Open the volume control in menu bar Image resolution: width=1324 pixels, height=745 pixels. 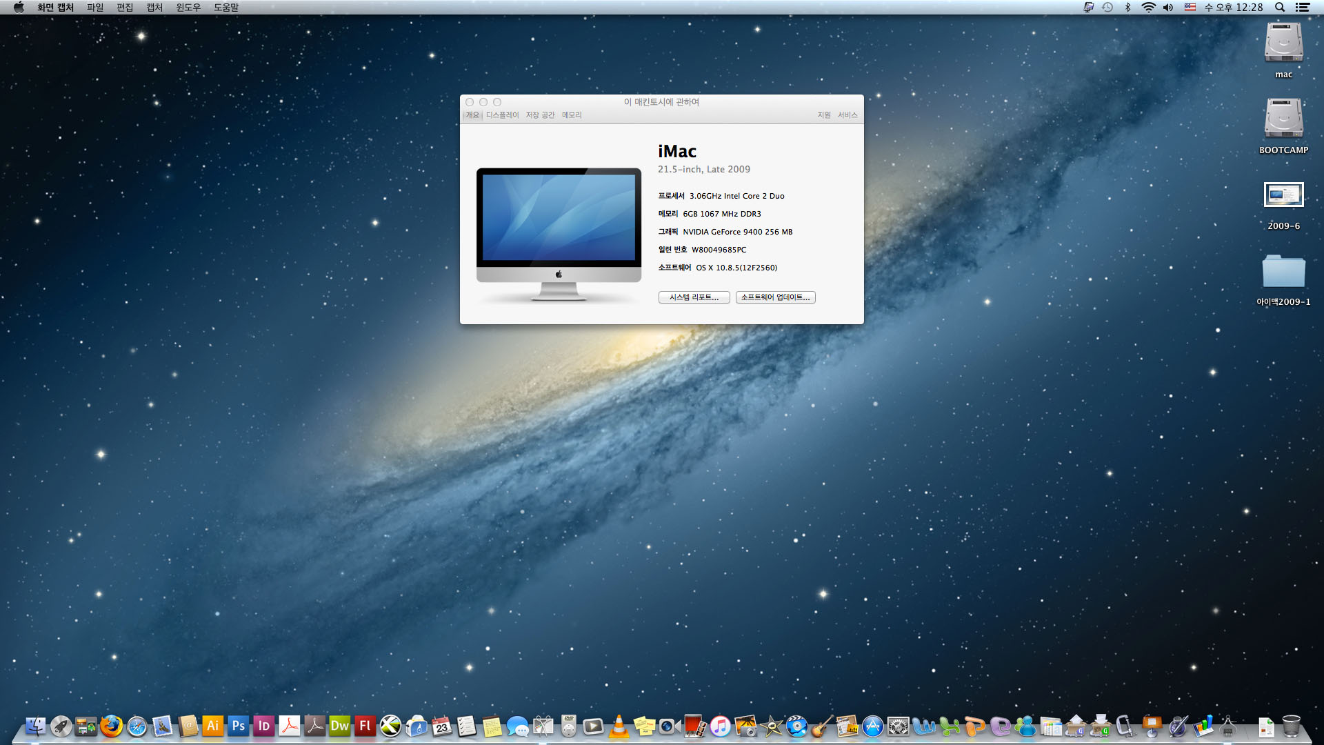(1167, 7)
